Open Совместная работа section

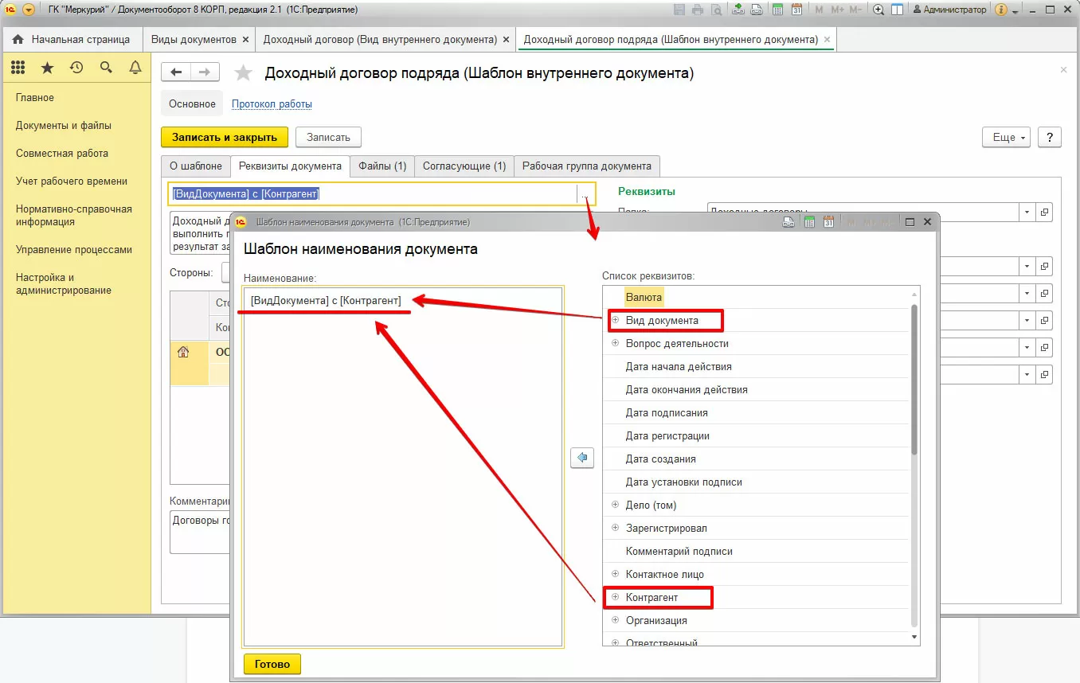pyautogui.click(x=62, y=153)
